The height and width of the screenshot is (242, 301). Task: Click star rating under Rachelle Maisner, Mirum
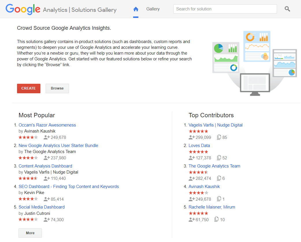(x=198, y=213)
